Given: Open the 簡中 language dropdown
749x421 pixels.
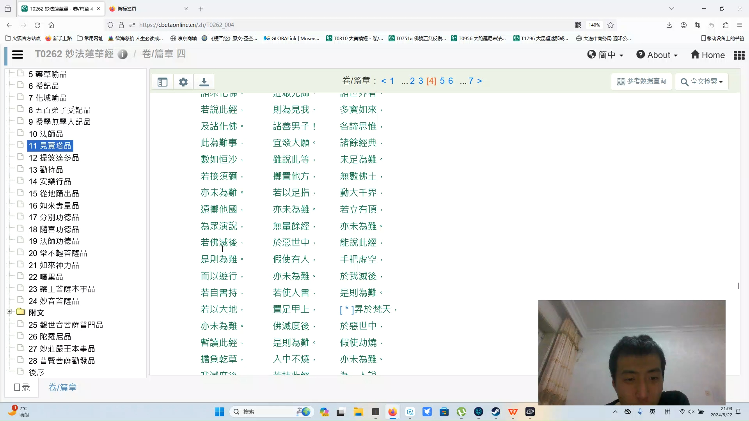Looking at the screenshot, I should coord(605,55).
